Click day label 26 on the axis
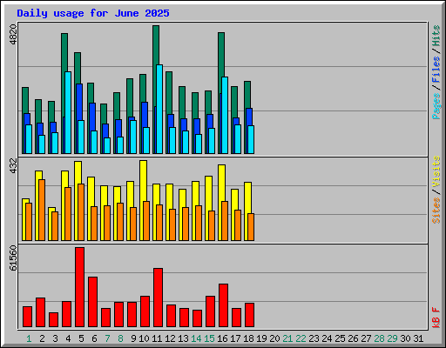The height and width of the screenshot is (348, 446). pyautogui.click(x=353, y=338)
